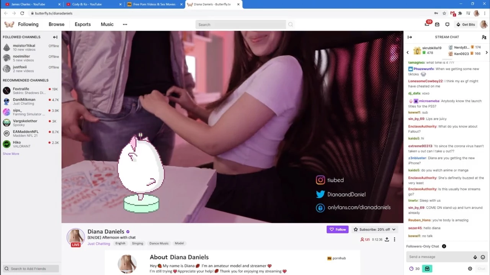
Task: Open the emote picker in chat
Action: pyautogui.click(x=483, y=257)
